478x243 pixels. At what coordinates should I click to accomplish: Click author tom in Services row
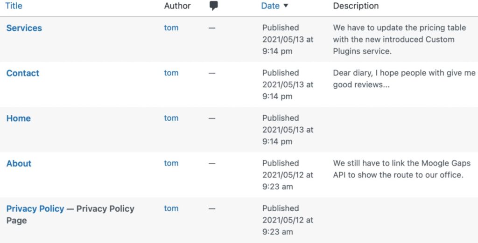(x=171, y=28)
